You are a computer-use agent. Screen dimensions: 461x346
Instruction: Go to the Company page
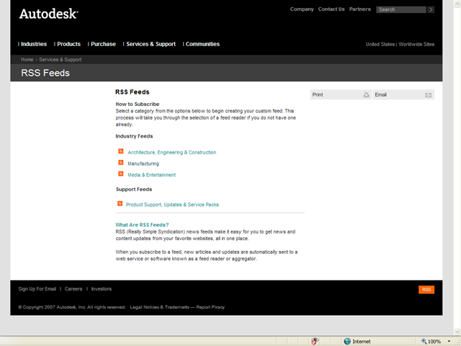point(302,9)
